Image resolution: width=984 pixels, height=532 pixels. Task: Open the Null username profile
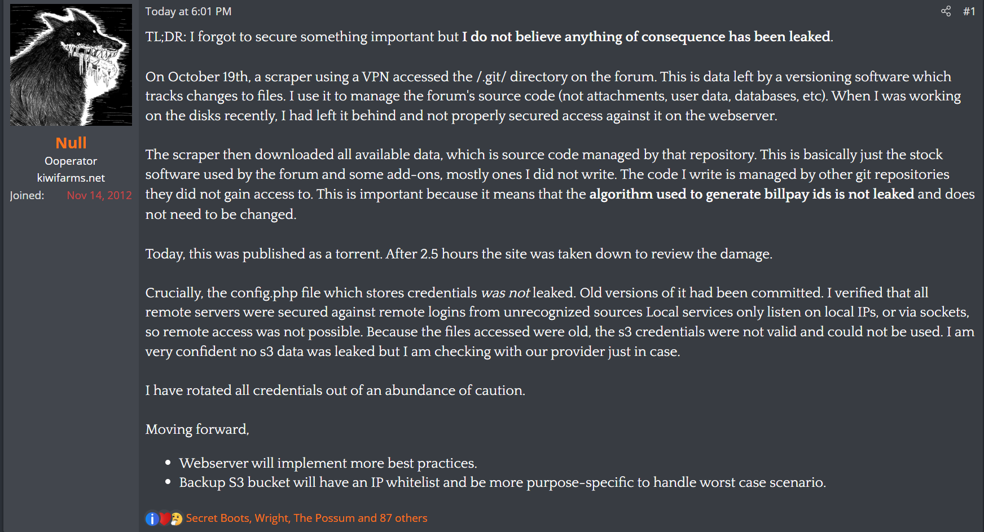(71, 143)
